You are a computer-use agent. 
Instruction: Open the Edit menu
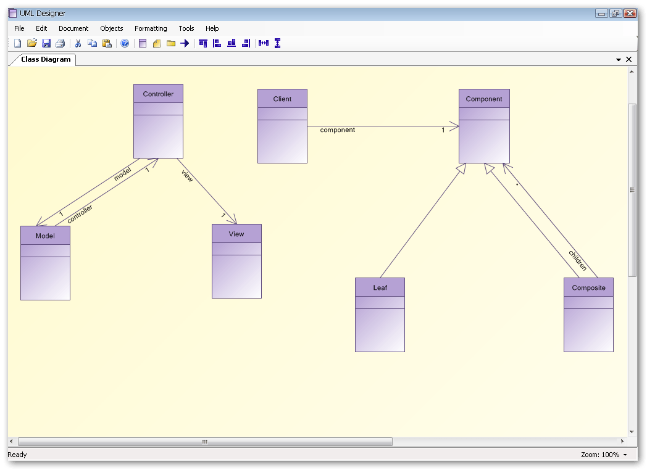[41, 28]
